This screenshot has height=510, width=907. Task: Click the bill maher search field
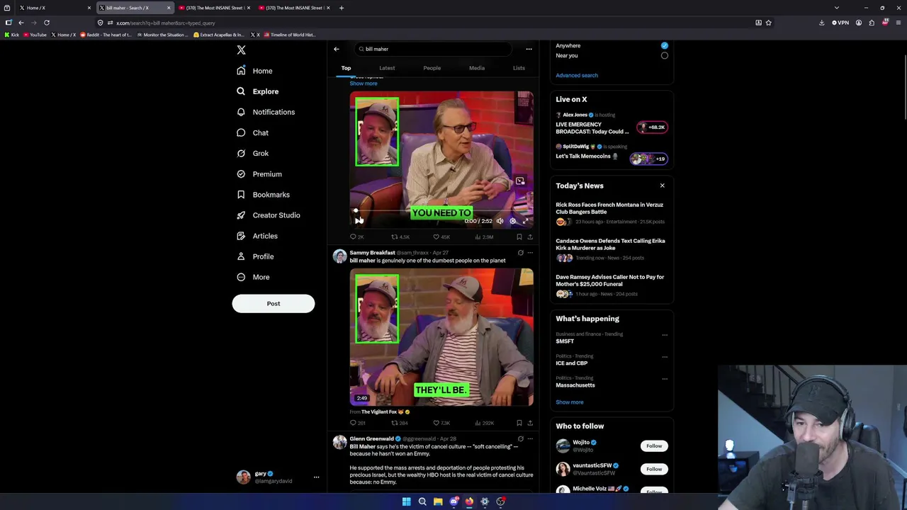(432, 49)
